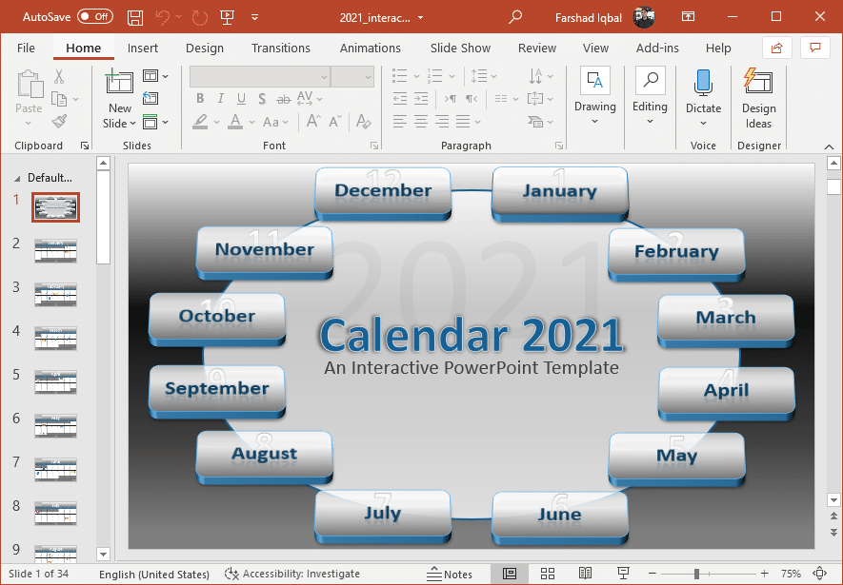
Task: Apply text shadow from the Font group
Action: [262, 98]
